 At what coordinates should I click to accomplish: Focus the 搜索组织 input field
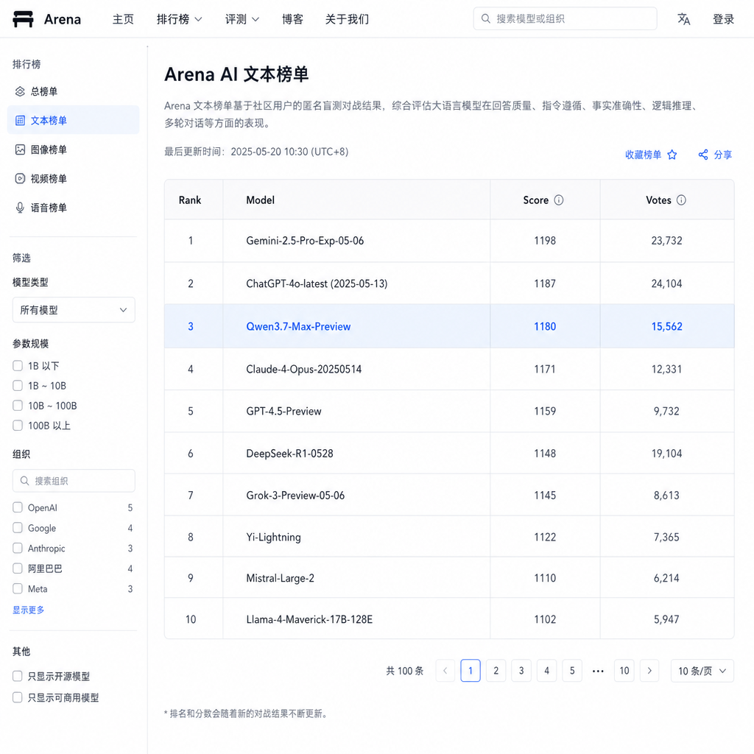click(74, 480)
